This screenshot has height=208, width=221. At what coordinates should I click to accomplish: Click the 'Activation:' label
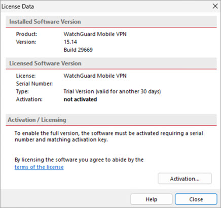[x=29, y=99]
